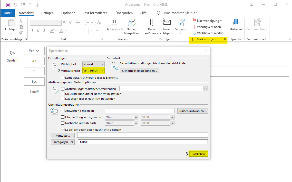This screenshot has width=292, height=182.
Task: Enable Abstimmungsschaltflächen verwenden checkbox
Action: pos(63,89)
